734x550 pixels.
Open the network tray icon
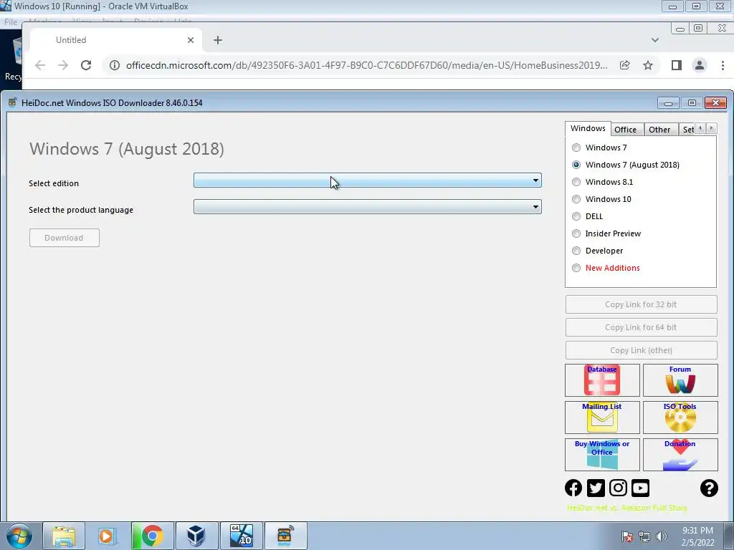tap(644, 536)
